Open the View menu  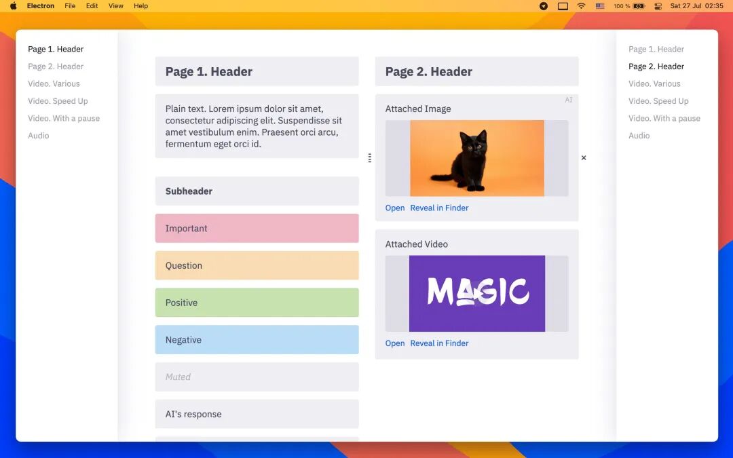point(116,6)
